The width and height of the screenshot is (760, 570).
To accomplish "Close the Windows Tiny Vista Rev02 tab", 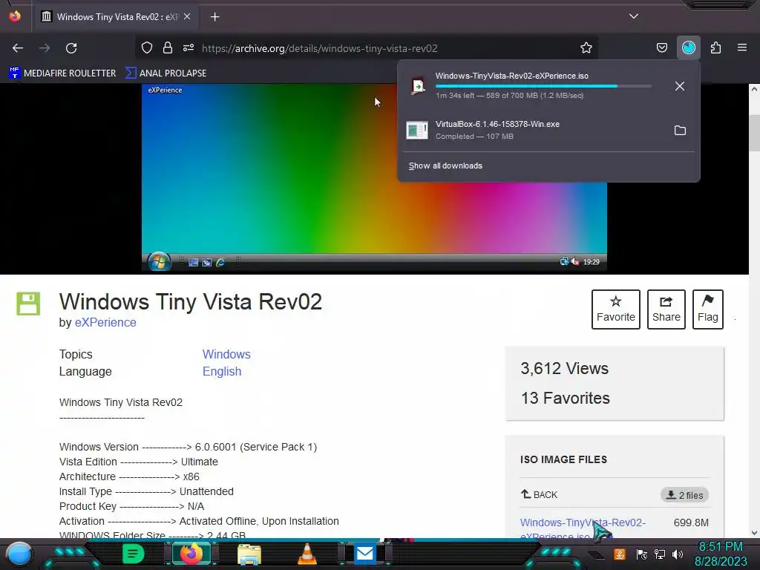I will [187, 16].
